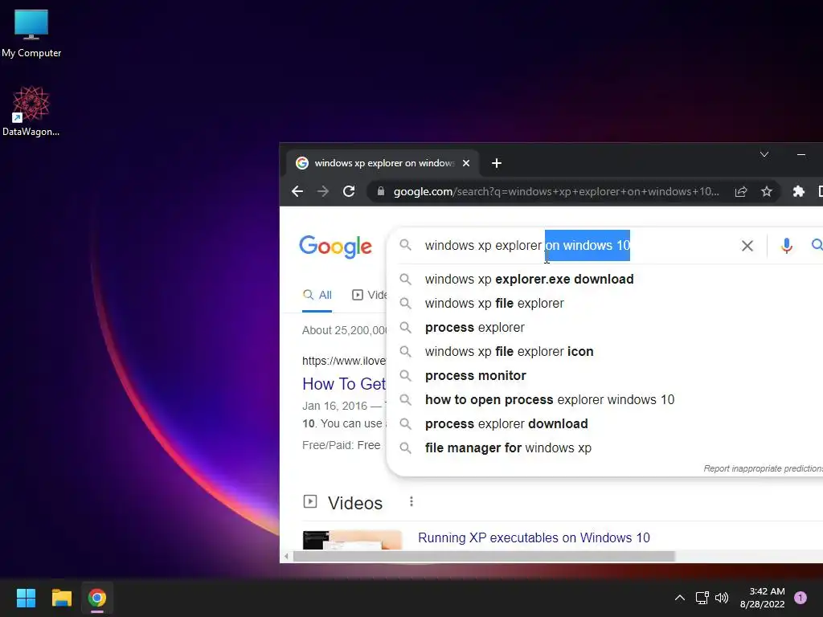
Task: Open the tab search chevron dropdown
Action: [x=764, y=154]
